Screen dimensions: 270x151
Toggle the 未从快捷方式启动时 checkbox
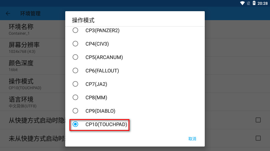[x=258, y=138]
